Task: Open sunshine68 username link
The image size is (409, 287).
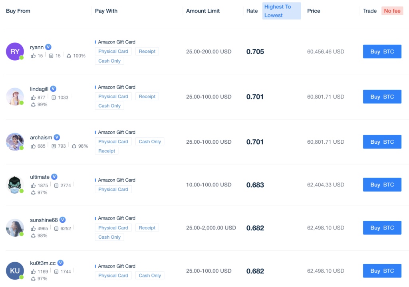Action: pyautogui.click(x=44, y=220)
